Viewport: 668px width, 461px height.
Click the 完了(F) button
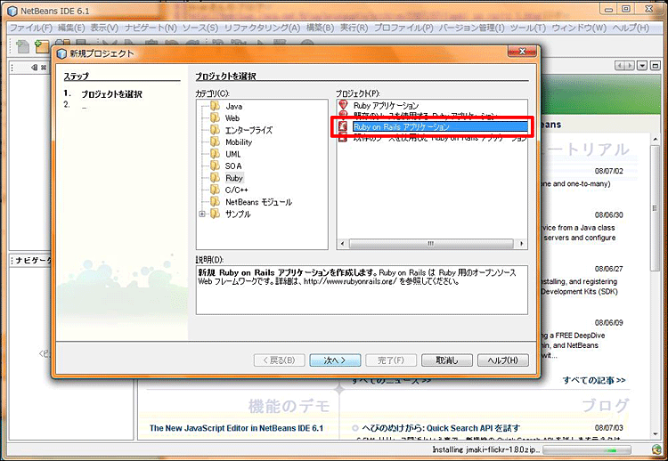coord(391,360)
